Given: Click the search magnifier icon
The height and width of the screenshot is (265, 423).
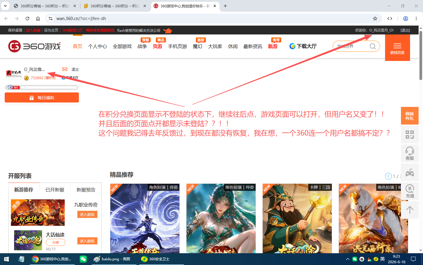Looking at the screenshot, I should click(x=373, y=46).
